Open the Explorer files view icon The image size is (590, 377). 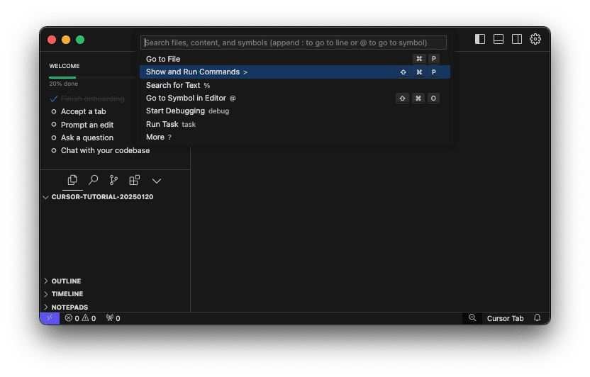pyautogui.click(x=72, y=181)
